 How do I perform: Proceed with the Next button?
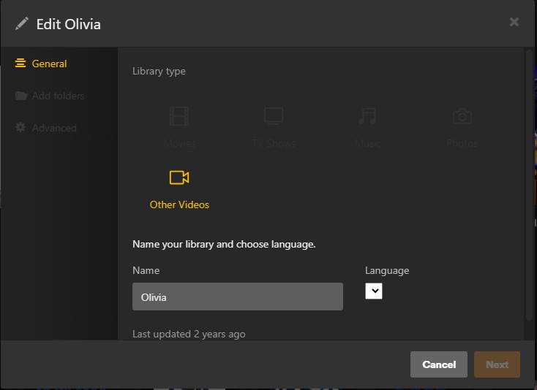tap(497, 364)
